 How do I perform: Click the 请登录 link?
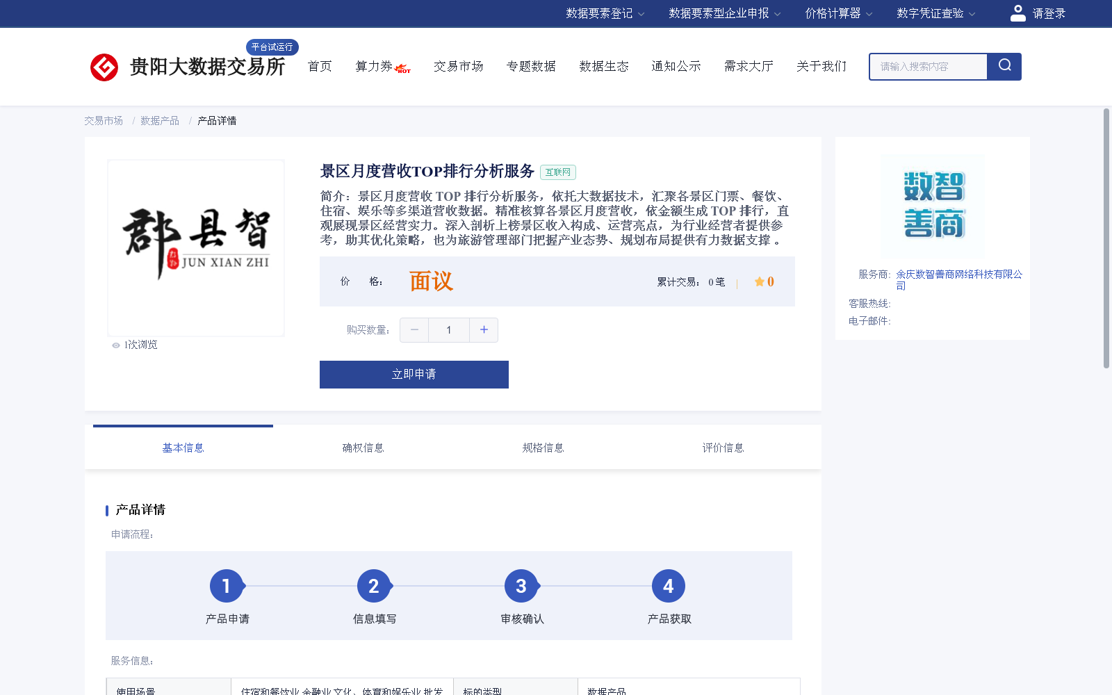1049,13
